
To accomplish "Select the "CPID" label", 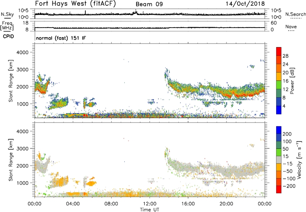I will [8, 36].
